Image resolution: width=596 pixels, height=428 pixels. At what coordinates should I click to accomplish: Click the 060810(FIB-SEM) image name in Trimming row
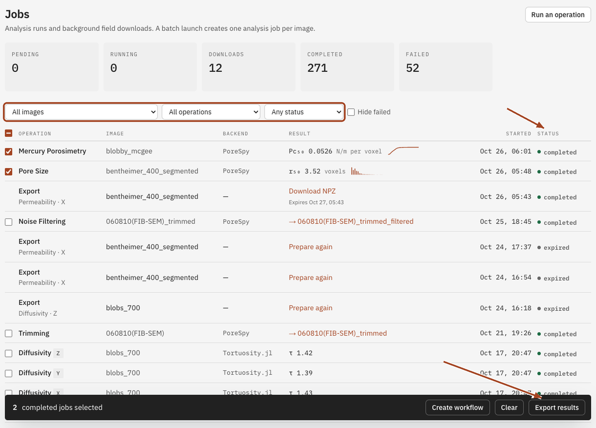tap(135, 333)
